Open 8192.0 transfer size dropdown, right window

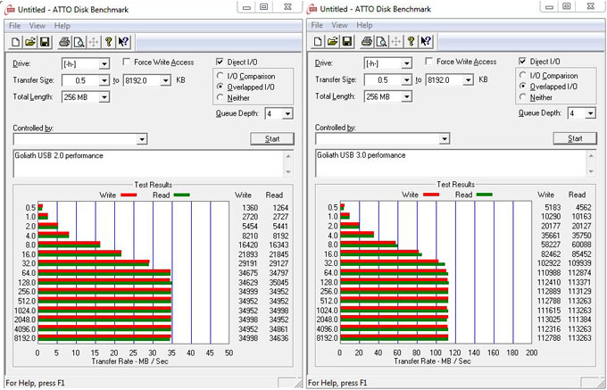(x=468, y=79)
